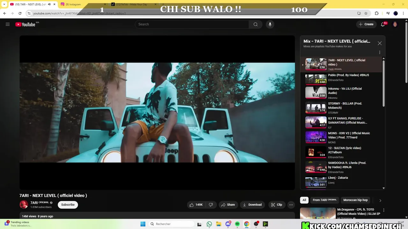
Task: Play STORMY - BELLAR from the mix
Action: (x=341, y=108)
